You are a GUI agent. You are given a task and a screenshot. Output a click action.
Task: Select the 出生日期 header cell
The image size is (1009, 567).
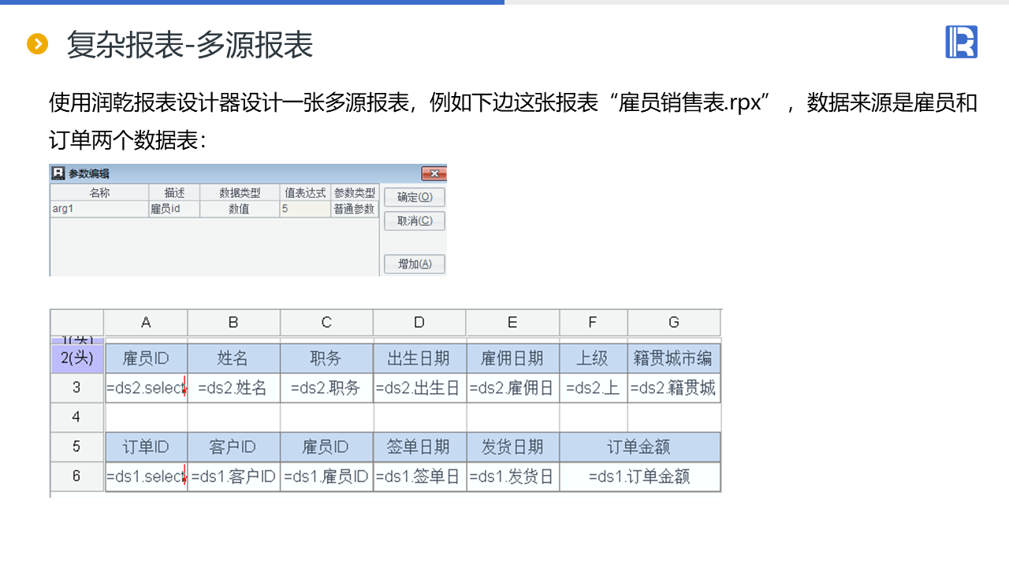click(x=419, y=358)
